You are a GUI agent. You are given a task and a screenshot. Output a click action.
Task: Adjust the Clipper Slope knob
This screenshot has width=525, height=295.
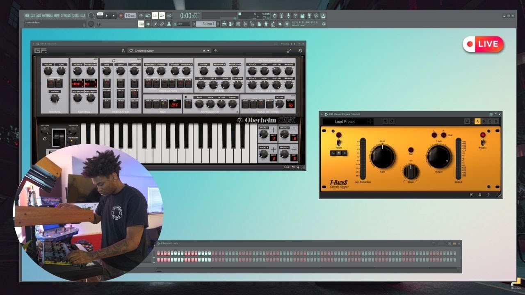coord(411,172)
